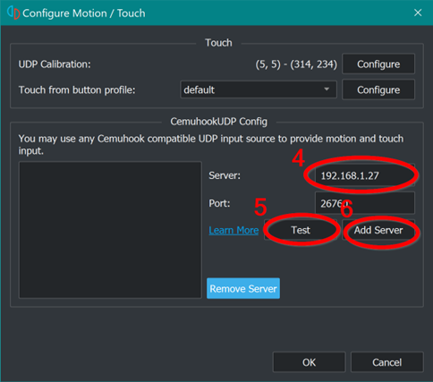The width and height of the screenshot is (433, 382).
Task: Add Server to the list
Action: 378,230
